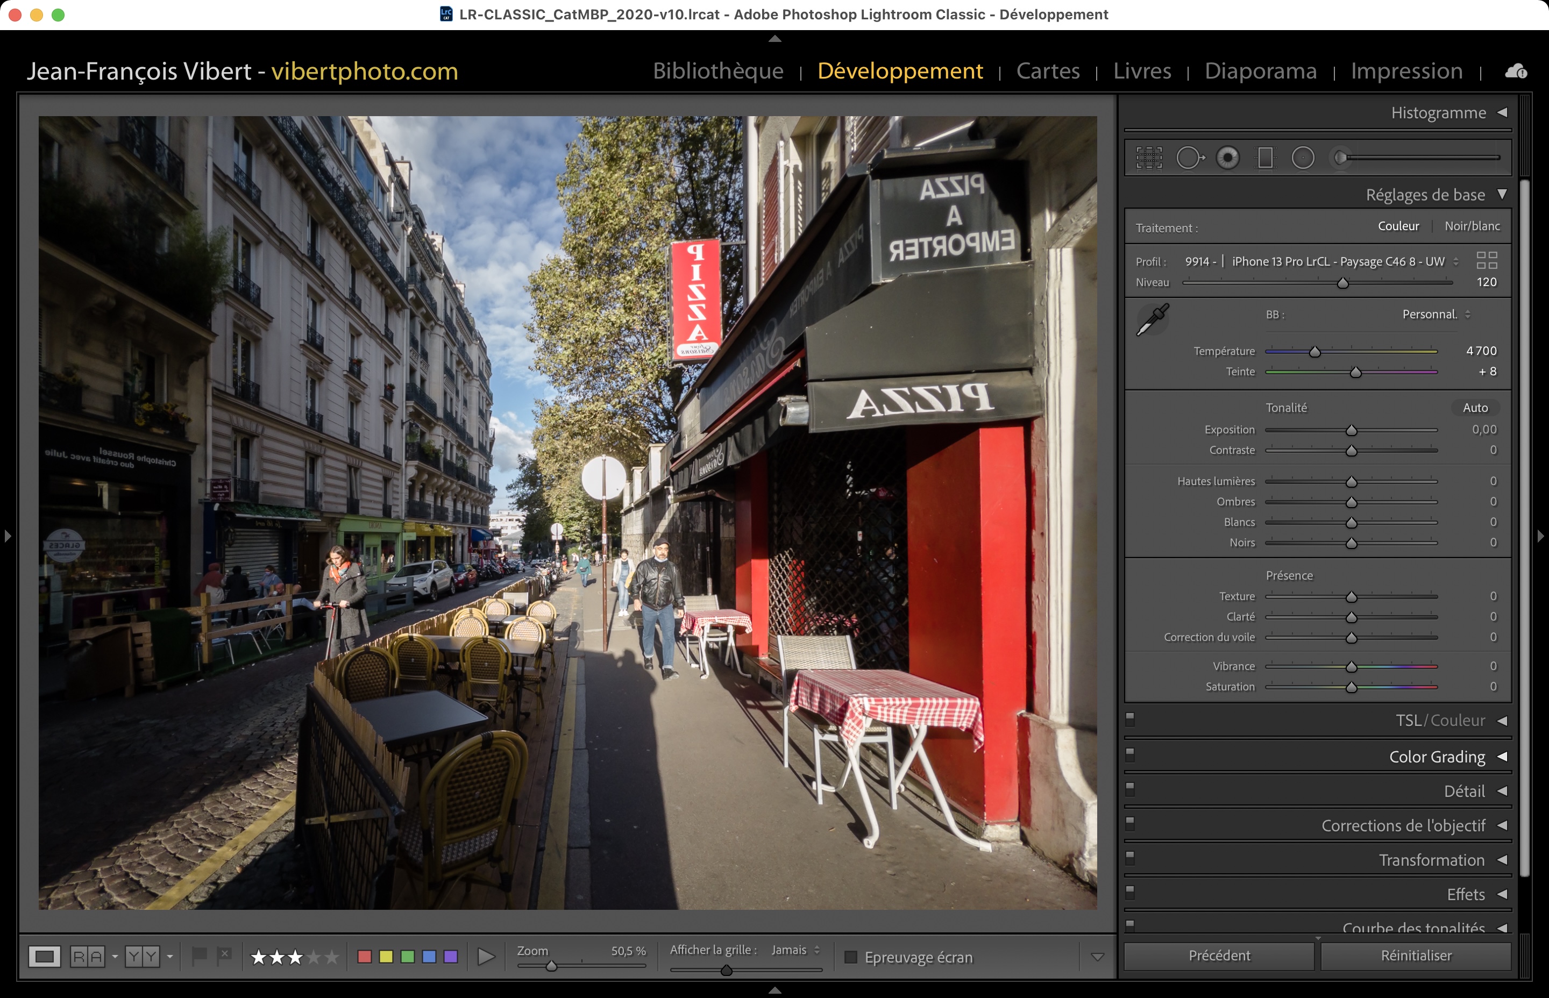This screenshot has width=1549, height=998.
Task: Pick the white balance eyedropper
Action: click(1153, 320)
